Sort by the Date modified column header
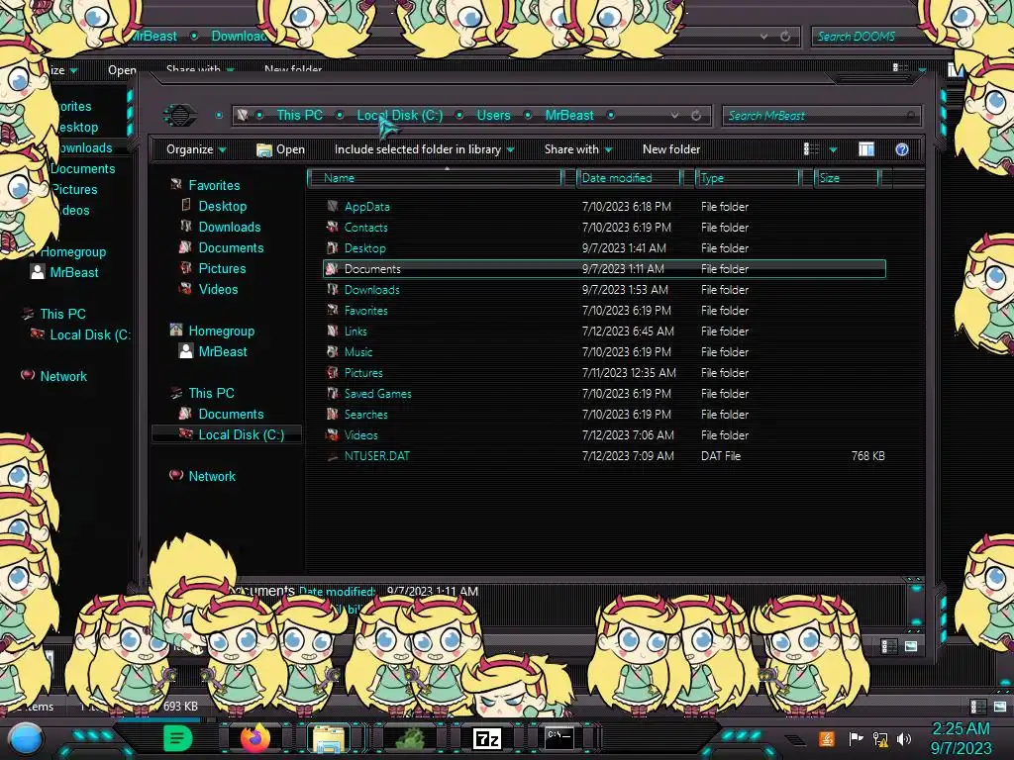1014x760 pixels. 629,178
